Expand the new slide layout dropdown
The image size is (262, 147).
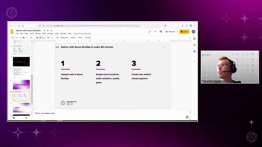click(14, 38)
